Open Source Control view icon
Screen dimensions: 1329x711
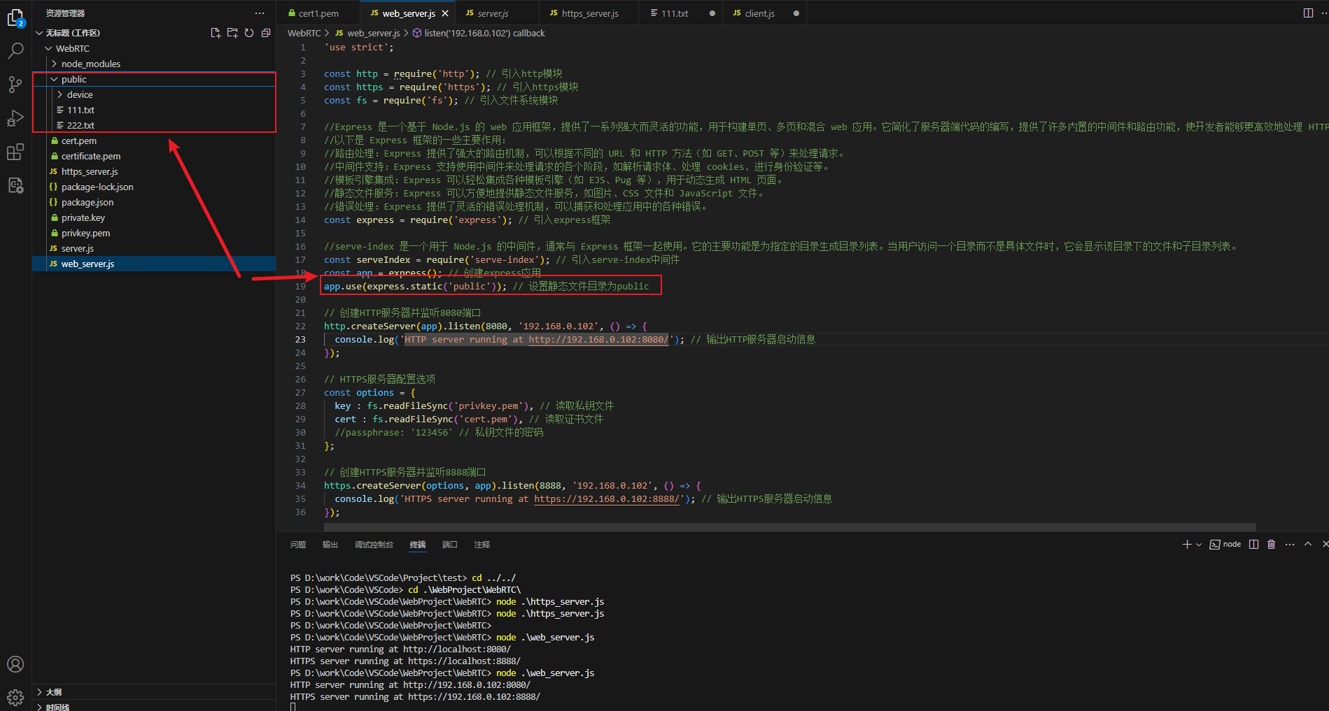point(15,85)
